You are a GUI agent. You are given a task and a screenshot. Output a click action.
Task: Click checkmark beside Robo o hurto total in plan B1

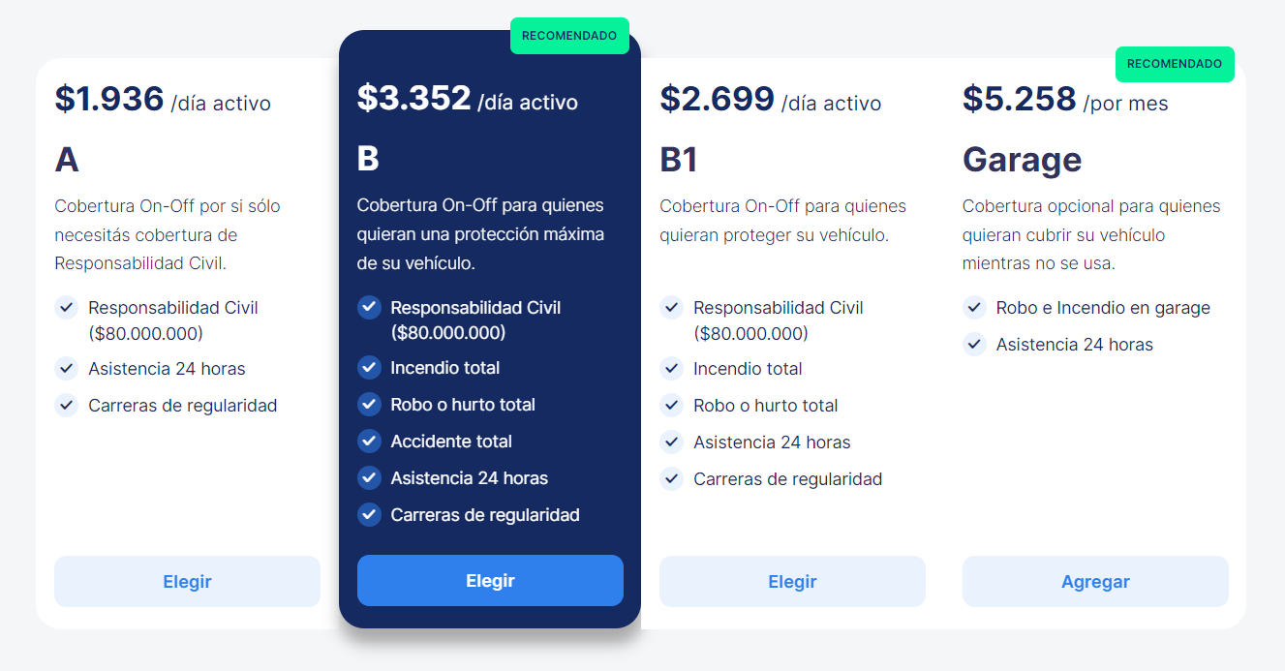click(x=671, y=406)
